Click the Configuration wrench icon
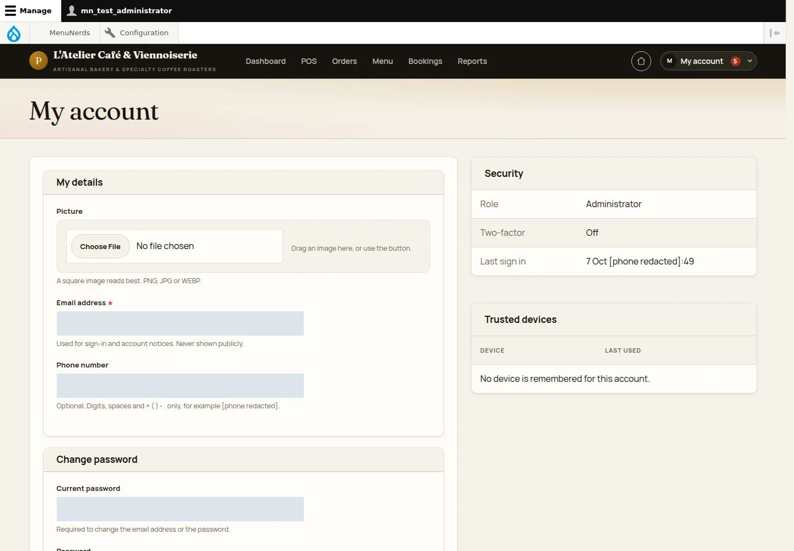Image resolution: width=794 pixels, height=551 pixels. tap(110, 33)
